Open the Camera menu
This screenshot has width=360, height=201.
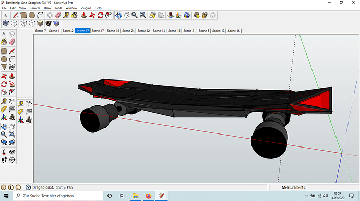point(34,8)
